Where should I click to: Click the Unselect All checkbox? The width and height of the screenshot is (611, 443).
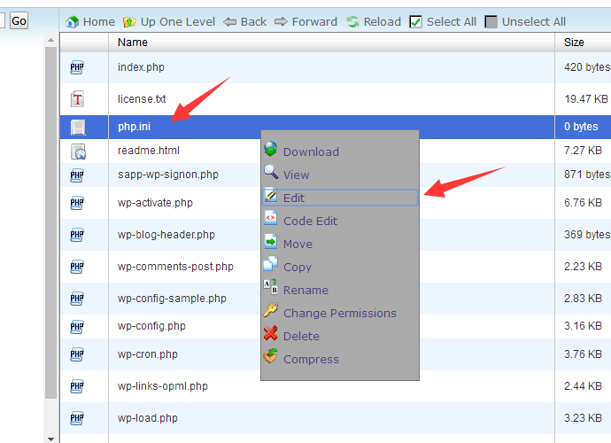[491, 21]
